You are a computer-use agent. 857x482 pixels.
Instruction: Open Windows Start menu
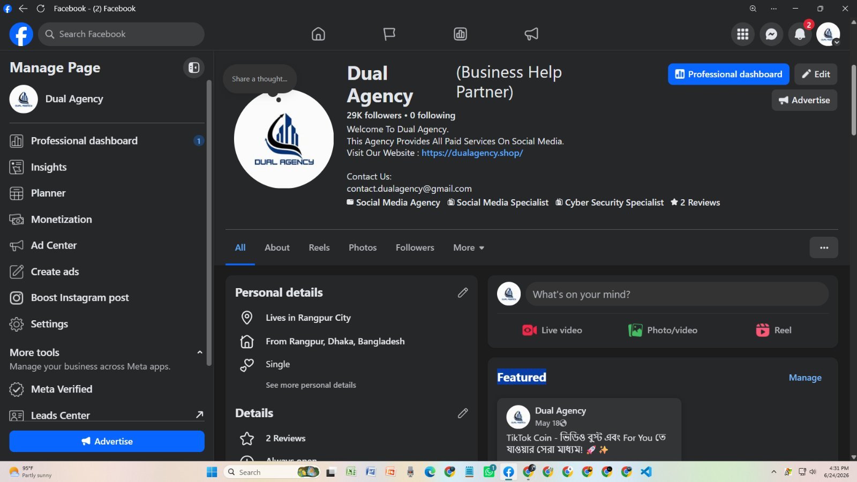click(x=212, y=472)
